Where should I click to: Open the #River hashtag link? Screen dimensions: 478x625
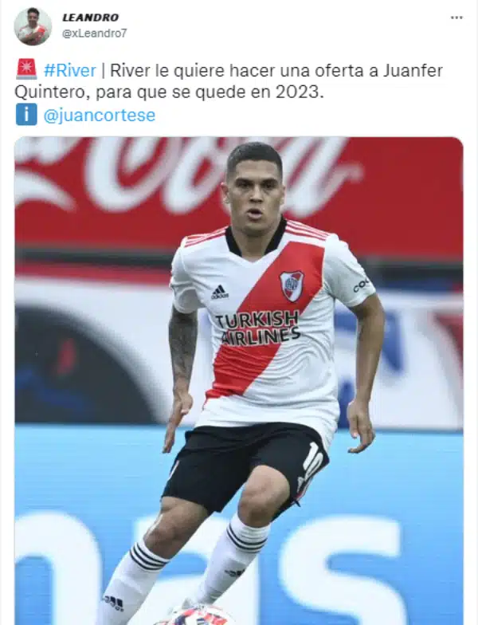tap(70, 70)
